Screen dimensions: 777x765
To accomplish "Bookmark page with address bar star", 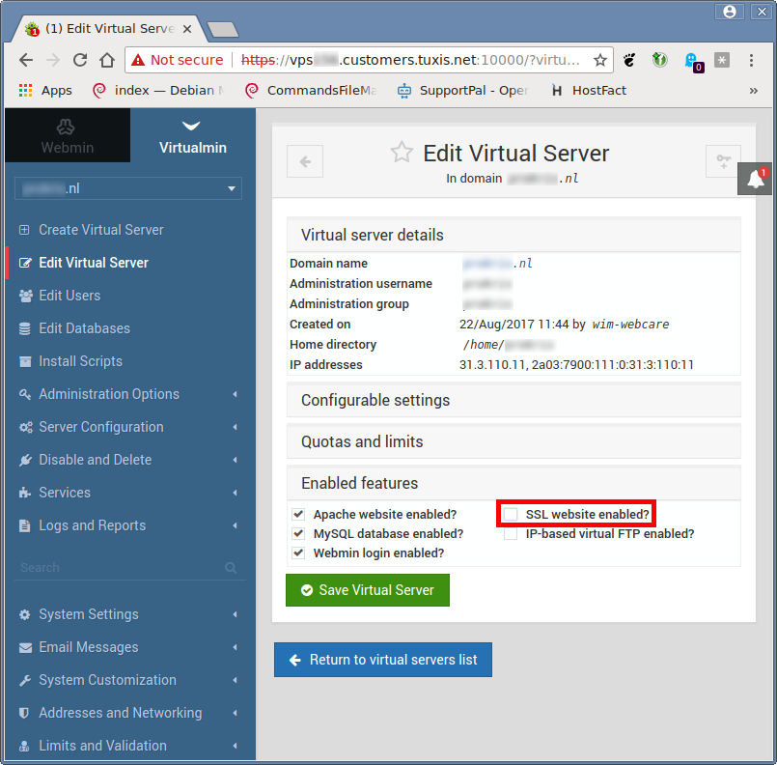I will (599, 60).
